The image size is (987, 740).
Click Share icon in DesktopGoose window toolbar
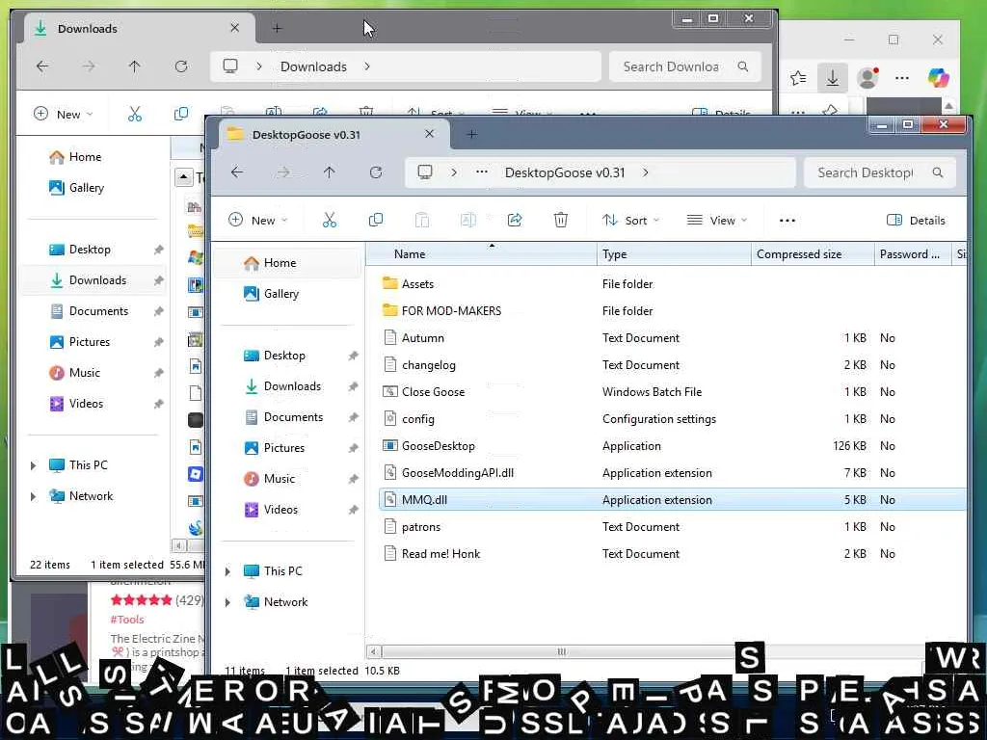515,220
